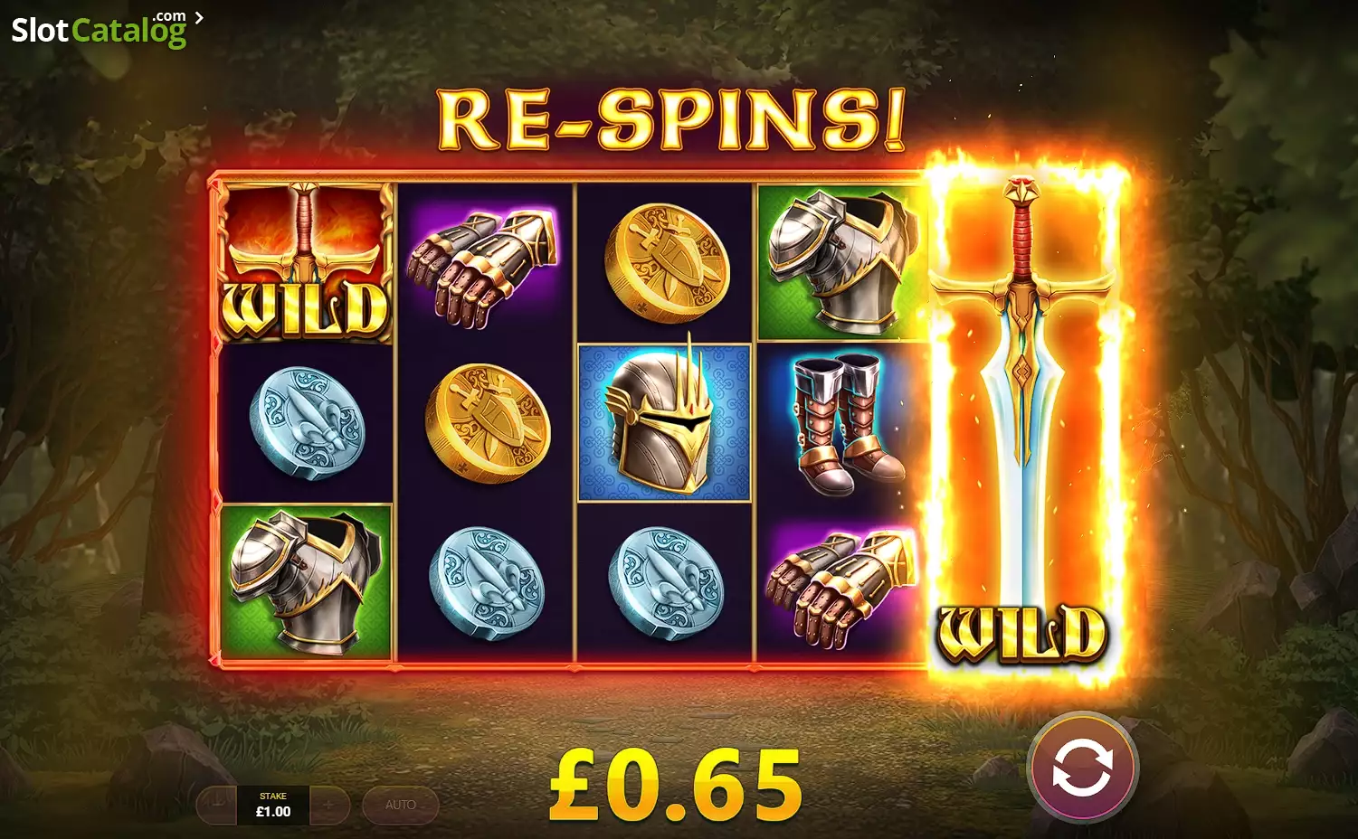Click the STAKE £1.00 display
This screenshot has width=1358, height=839.
273,805
